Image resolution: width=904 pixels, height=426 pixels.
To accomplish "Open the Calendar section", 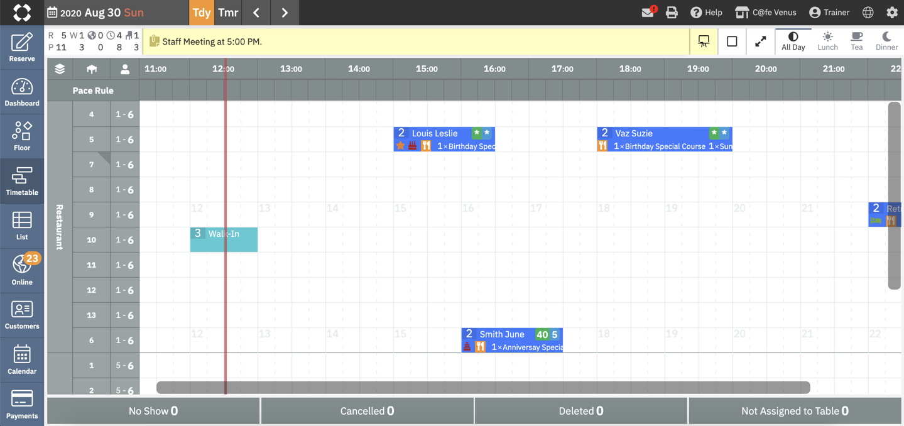I will [x=22, y=359].
